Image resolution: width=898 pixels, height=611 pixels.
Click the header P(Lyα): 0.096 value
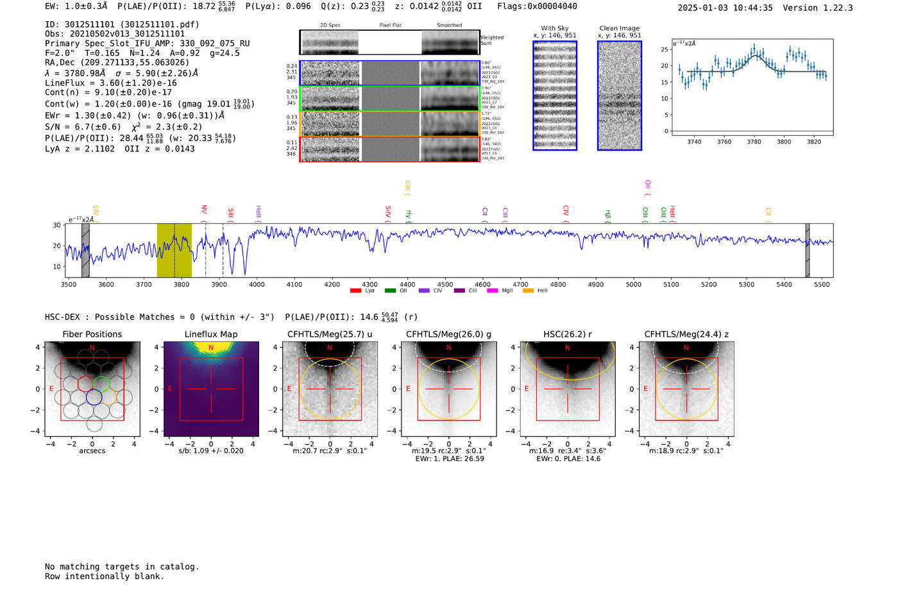click(x=278, y=6)
